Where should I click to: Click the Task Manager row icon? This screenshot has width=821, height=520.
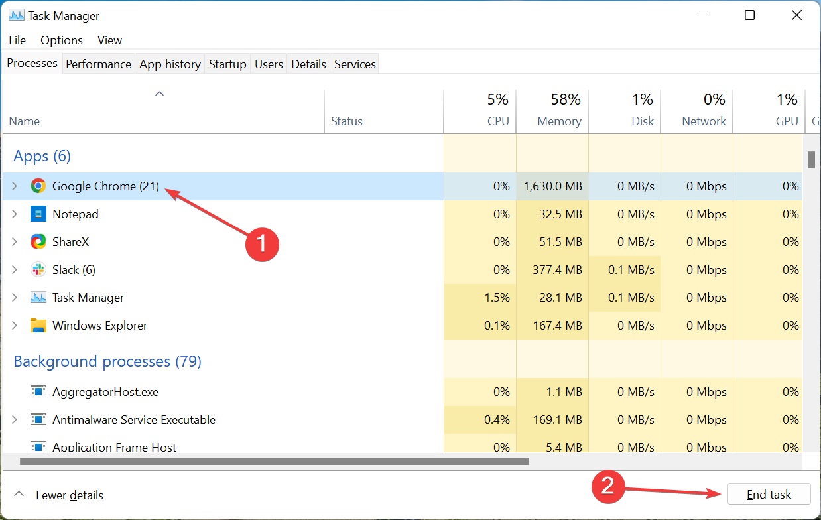[x=38, y=298]
